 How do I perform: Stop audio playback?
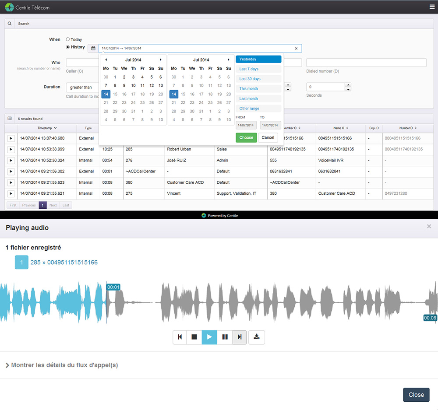(194, 337)
